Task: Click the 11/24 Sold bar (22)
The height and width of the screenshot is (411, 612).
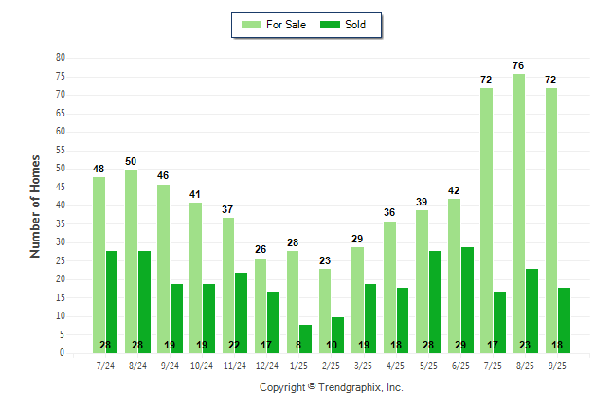Action: [x=241, y=313]
